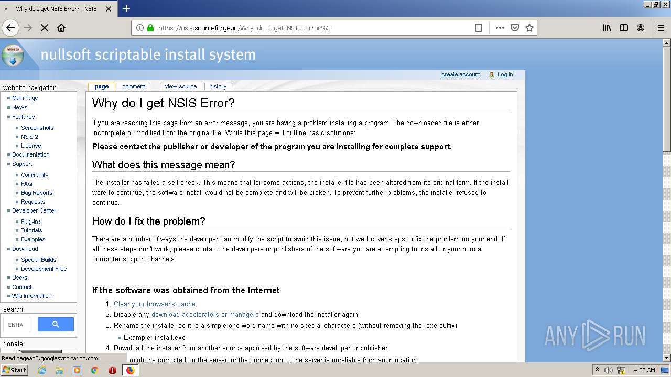Open a new browser tab
The image size is (671, 377).
tap(126, 8)
